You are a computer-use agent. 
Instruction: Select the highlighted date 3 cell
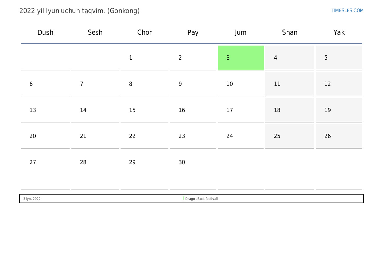(x=240, y=58)
